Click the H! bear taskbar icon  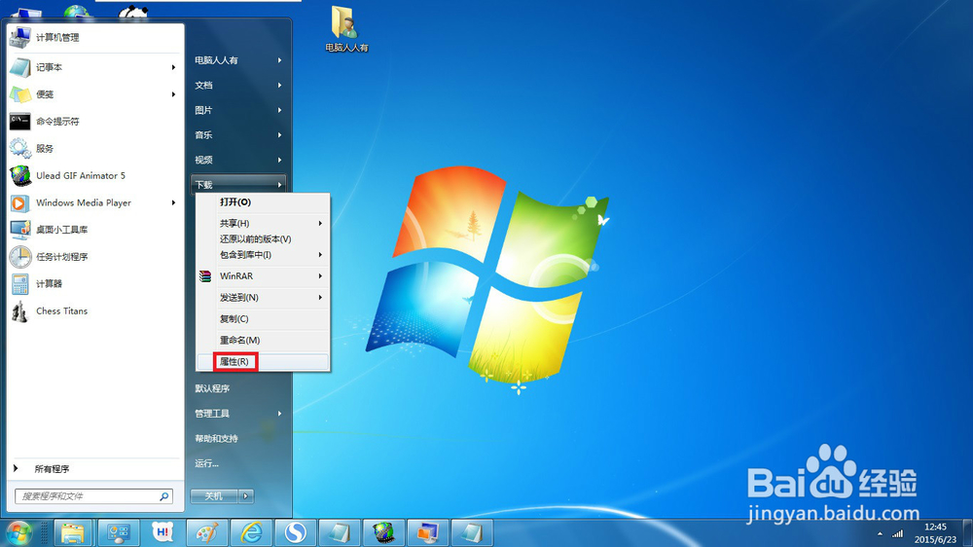(x=162, y=533)
